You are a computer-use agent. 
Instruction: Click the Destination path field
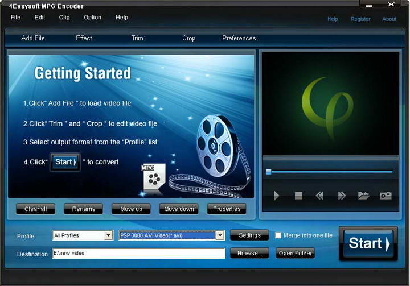coord(138,254)
